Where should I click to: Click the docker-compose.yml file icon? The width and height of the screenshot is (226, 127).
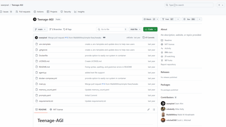pos(37,78)
